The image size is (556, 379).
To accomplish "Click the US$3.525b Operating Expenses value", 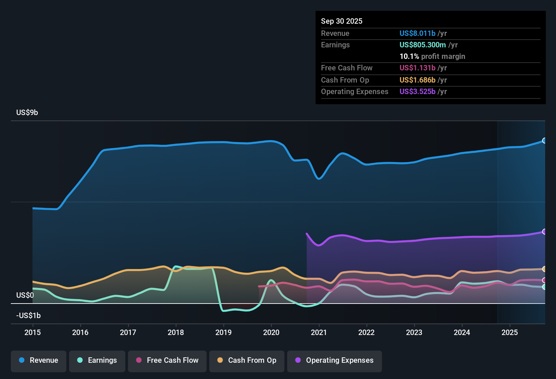I will tap(418, 91).
